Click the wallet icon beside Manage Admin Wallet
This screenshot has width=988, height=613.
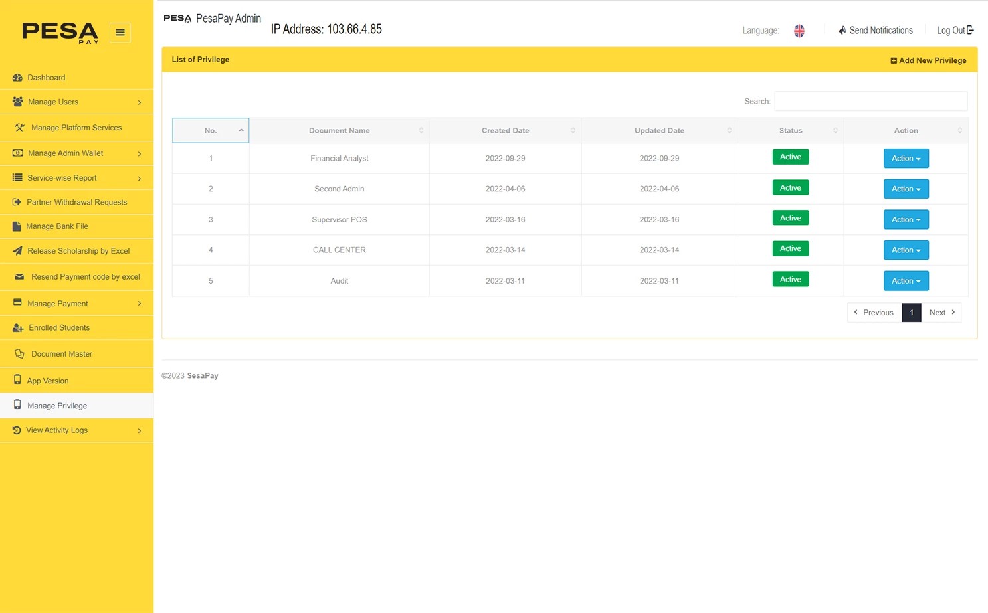coord(17,153)
